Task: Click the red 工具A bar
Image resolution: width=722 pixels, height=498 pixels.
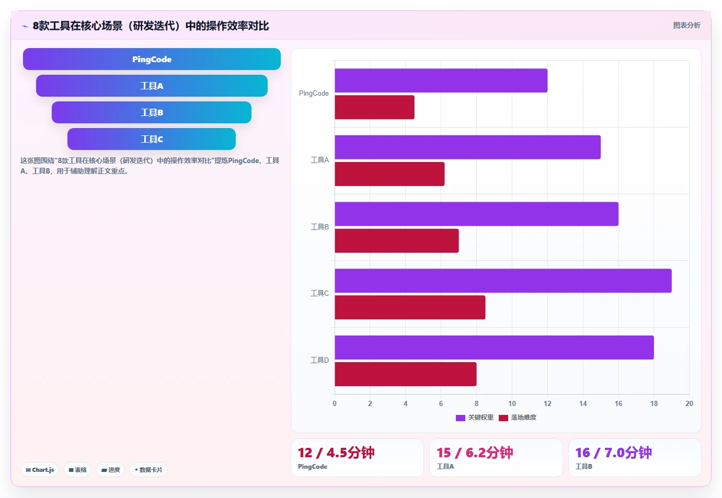Action: [389, 174]
